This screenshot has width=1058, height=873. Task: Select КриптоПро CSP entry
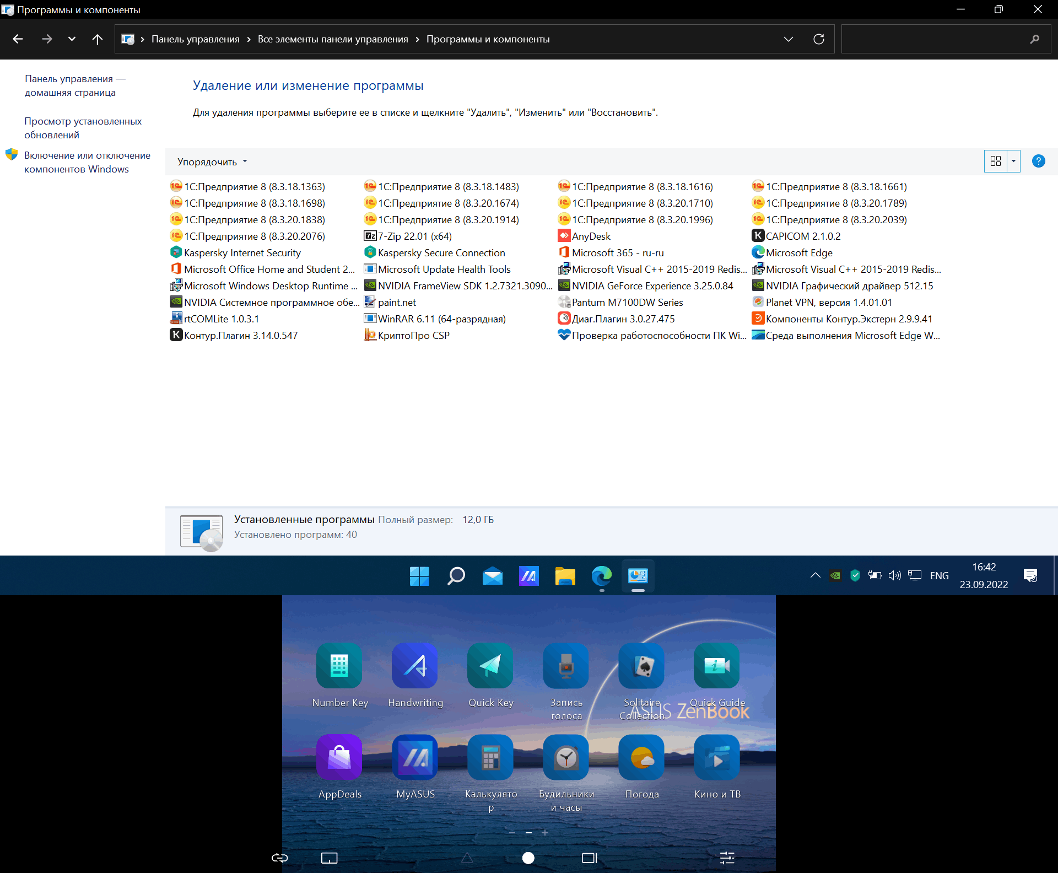click(407, 335)
